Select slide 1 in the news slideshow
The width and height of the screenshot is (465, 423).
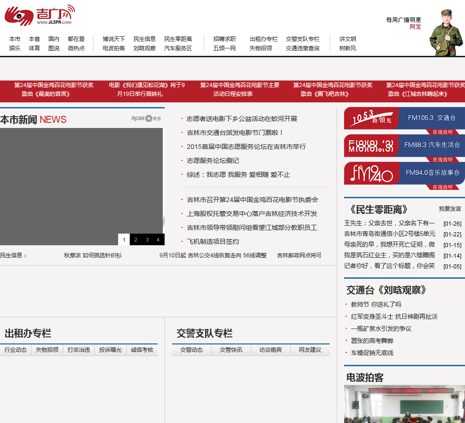tap(124, 240)
